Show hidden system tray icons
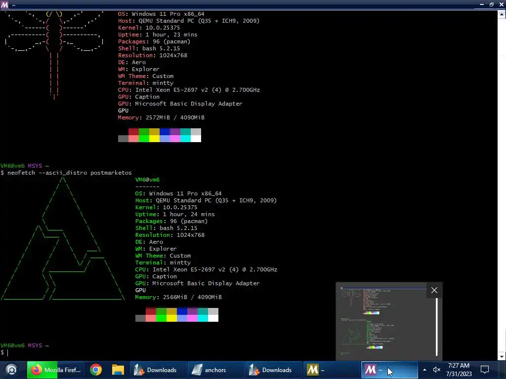The height and width of the screenshot is (379, 506). [x=424, y=370]
